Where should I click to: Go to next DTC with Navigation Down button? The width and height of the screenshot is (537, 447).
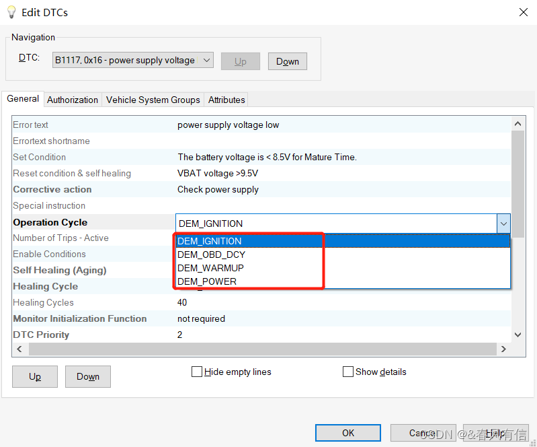pyautogui.click(x=288, y=61)
